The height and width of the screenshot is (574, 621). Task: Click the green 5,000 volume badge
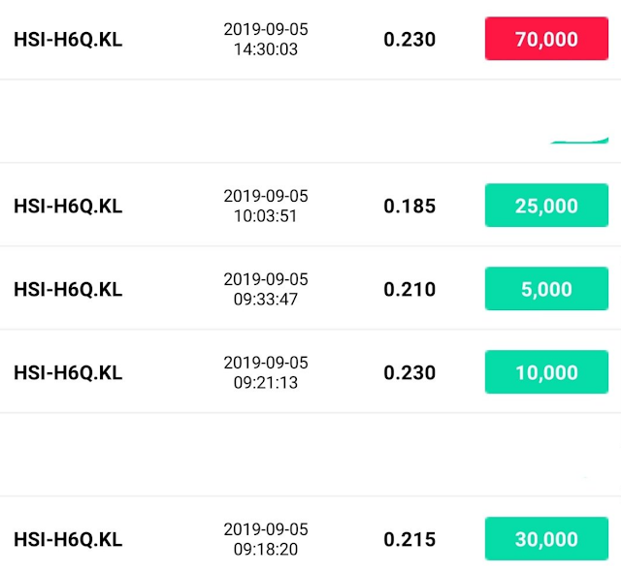click(546, 289)
